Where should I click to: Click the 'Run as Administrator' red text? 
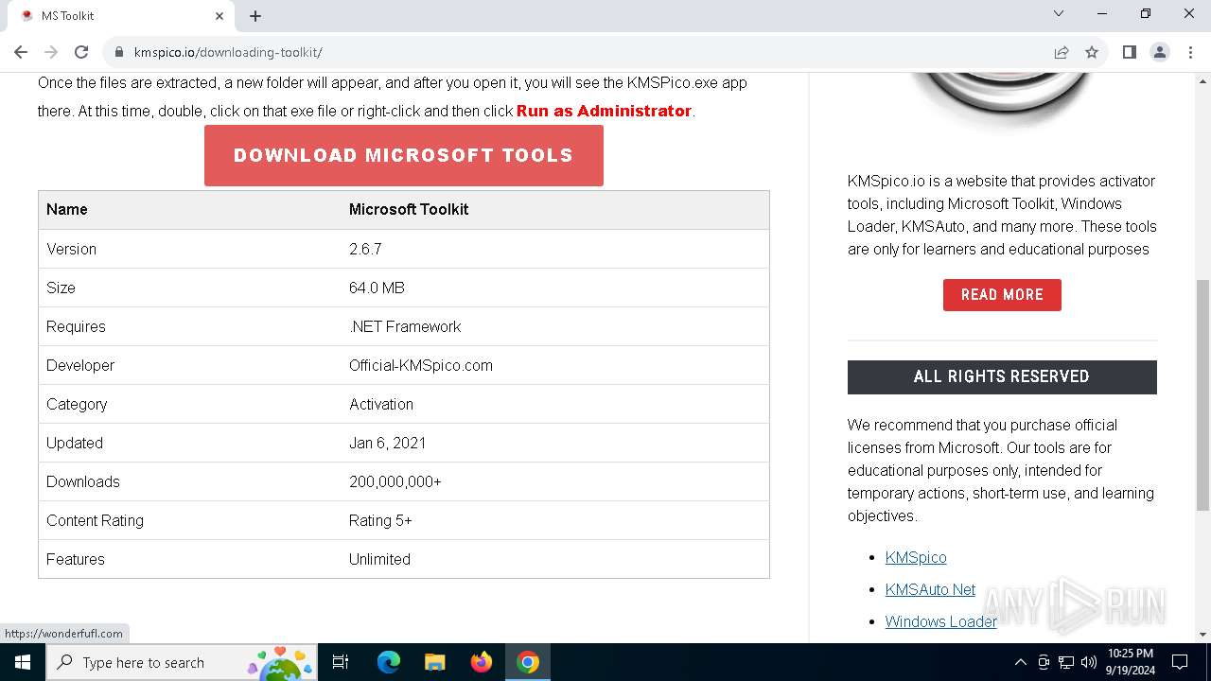click(x=604, y=111)
